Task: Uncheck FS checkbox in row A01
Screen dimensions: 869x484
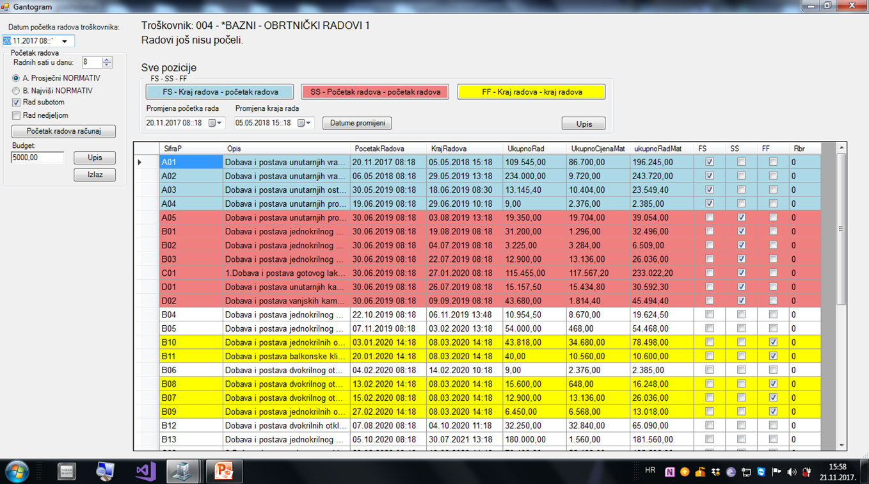Action: (x=709, y=162)
